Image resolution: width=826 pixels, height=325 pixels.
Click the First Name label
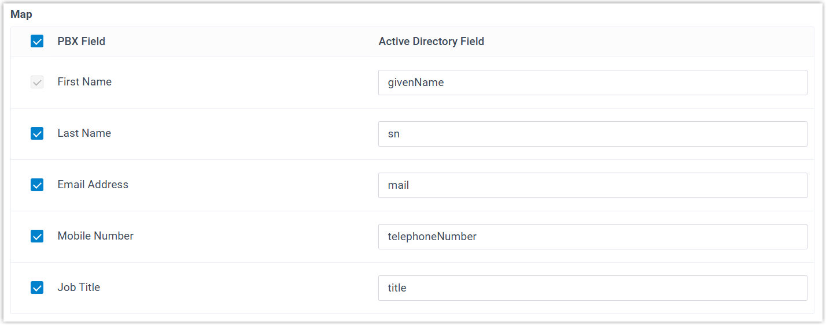(x=84, y=82)
